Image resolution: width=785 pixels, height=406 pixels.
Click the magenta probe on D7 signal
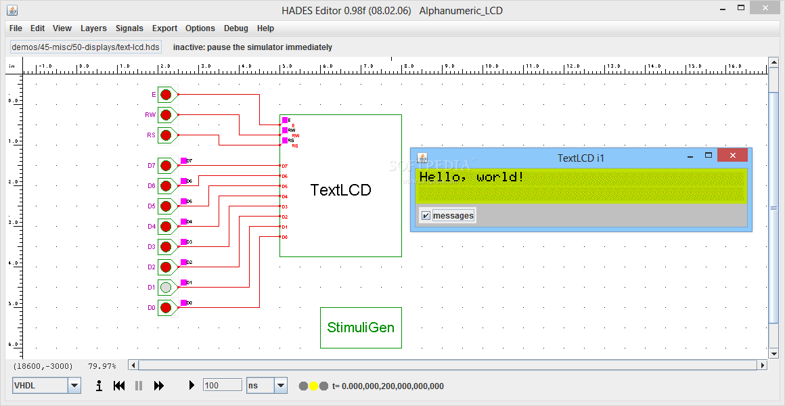(183, 160)
